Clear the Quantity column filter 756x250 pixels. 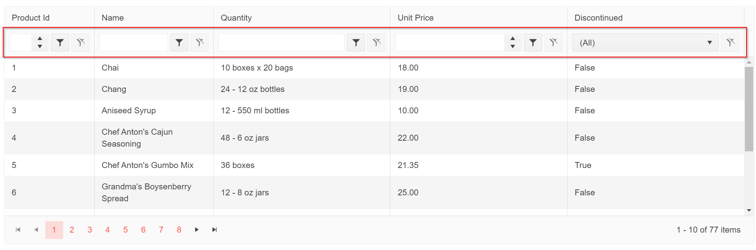376,42
